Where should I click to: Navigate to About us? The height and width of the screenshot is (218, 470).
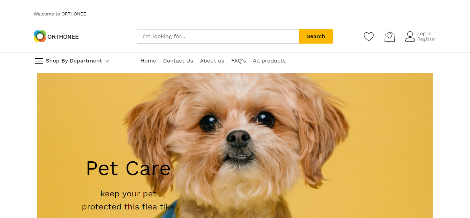click(212, 61)
